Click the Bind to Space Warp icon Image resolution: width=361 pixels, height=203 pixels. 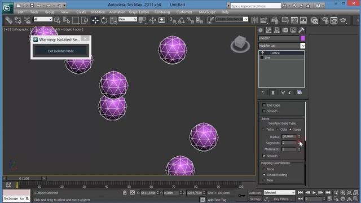pyautogui.click(x=27, y=20)
